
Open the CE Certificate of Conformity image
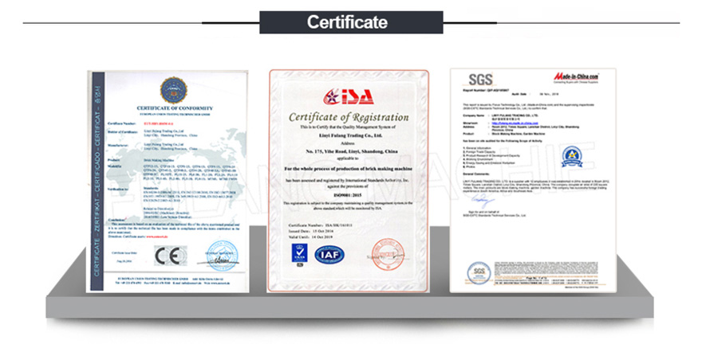pyautogui.click(x=168, y=181)
